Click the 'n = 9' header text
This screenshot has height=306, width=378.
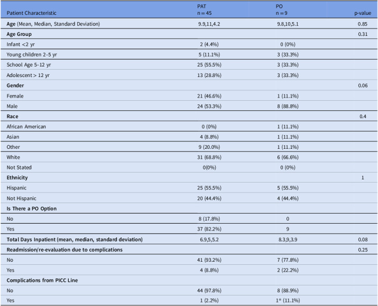coord(282,13)
